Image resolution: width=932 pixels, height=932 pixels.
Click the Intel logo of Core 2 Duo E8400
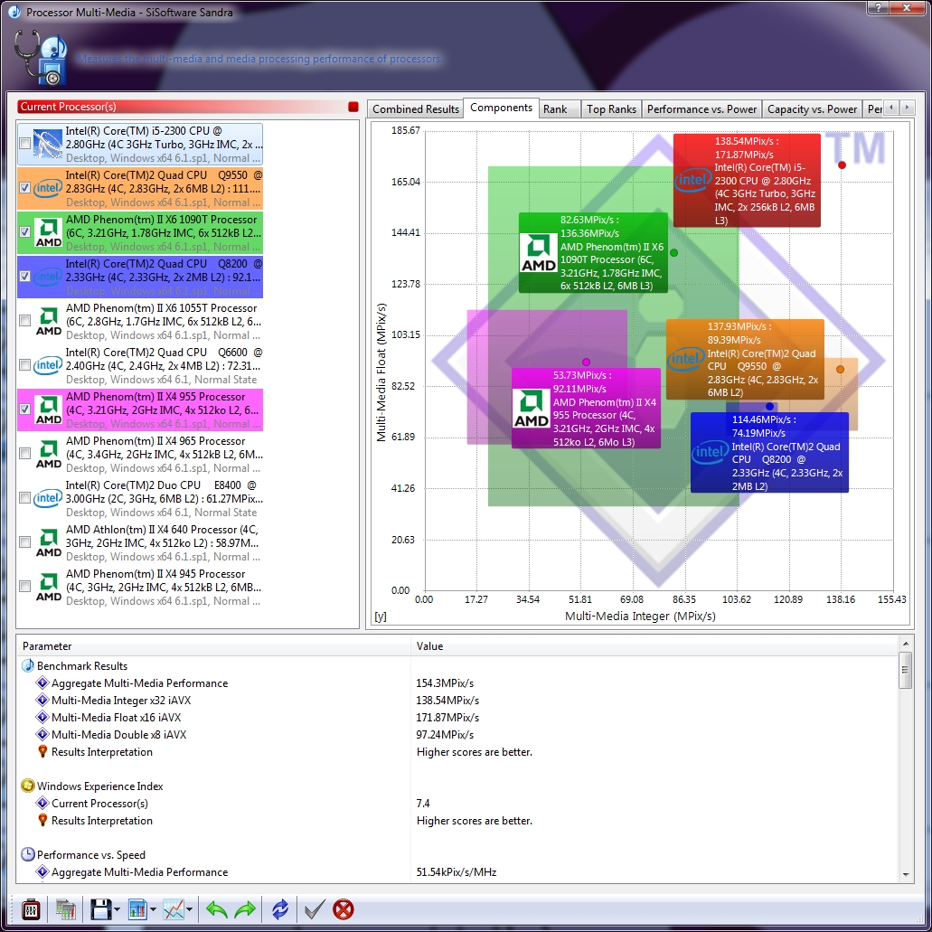click(48, 498)
